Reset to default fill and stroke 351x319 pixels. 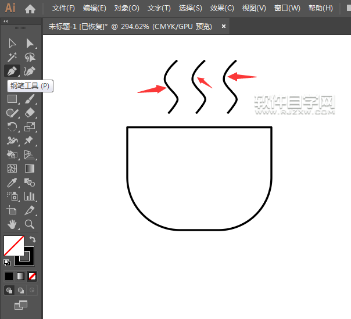click(x=7, y=262)
